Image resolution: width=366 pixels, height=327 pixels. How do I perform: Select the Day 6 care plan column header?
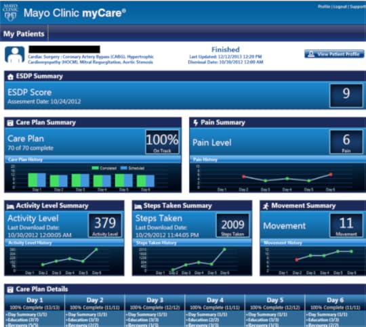click(335, 303)
